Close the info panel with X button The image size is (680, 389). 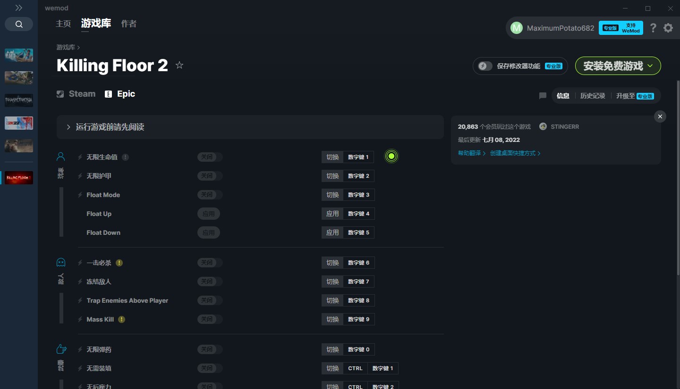pyautogui.click(x=660, y=116)
